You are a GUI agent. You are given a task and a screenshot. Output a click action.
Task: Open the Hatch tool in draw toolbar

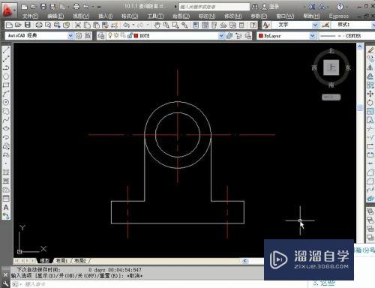coord(6,172)
